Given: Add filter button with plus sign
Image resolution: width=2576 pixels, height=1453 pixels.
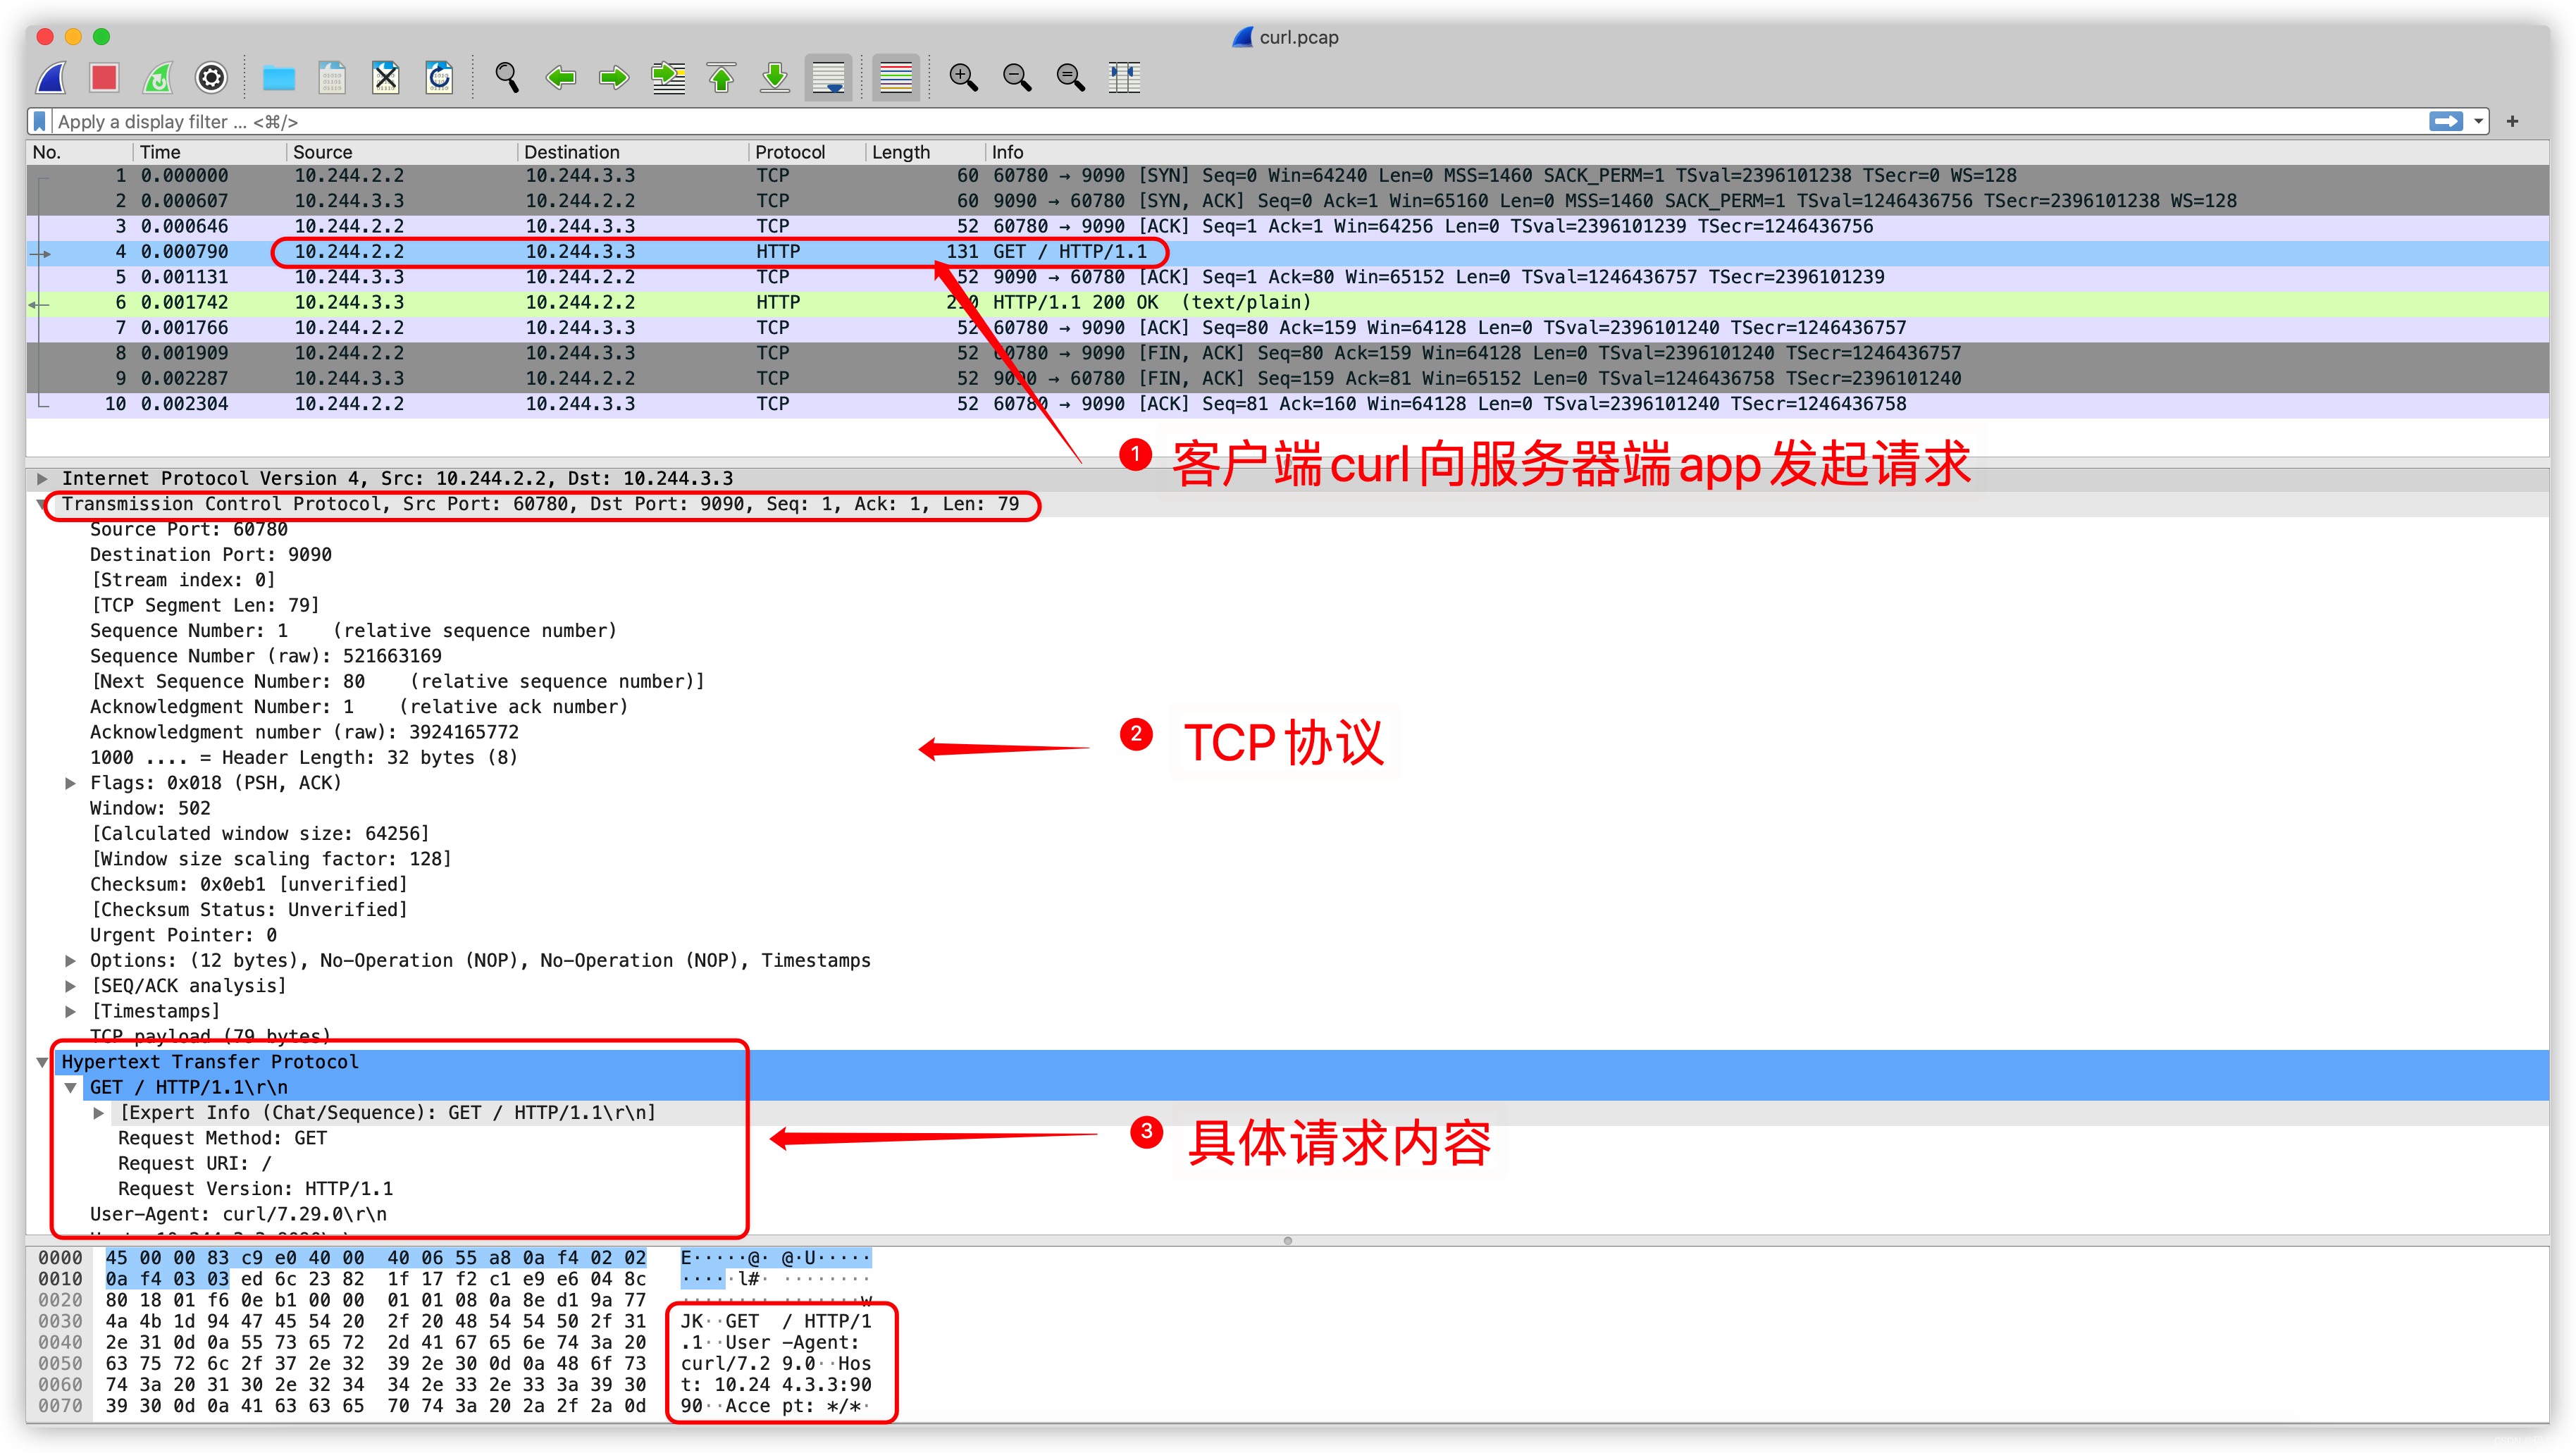Looking at the screenshot, I should coord(2512,121).
